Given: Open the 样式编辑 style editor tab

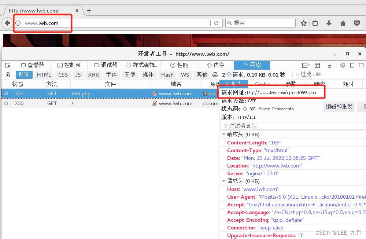Looking at the screenshot, I should [143, 65].
